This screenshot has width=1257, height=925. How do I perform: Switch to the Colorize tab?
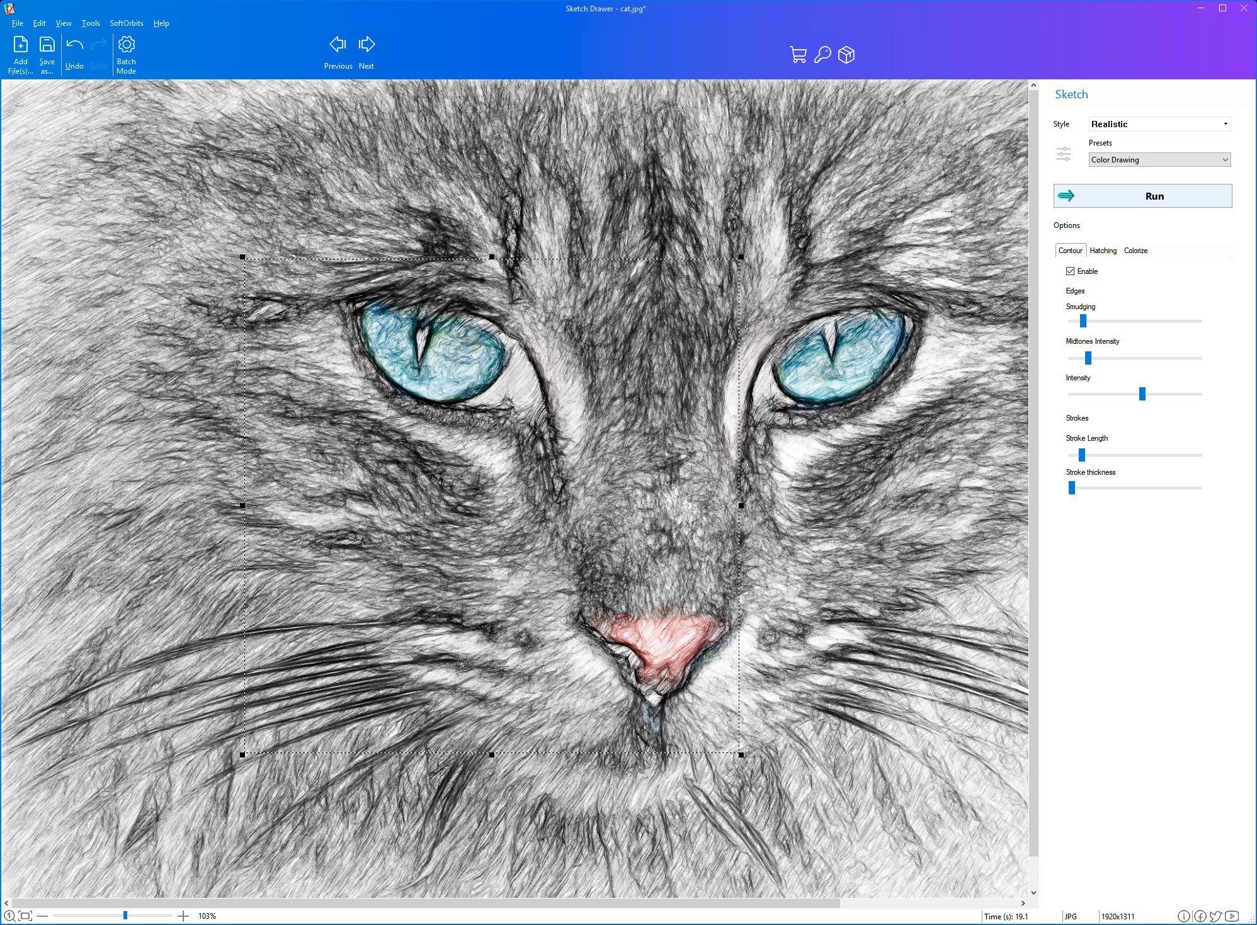[1135, 251]
